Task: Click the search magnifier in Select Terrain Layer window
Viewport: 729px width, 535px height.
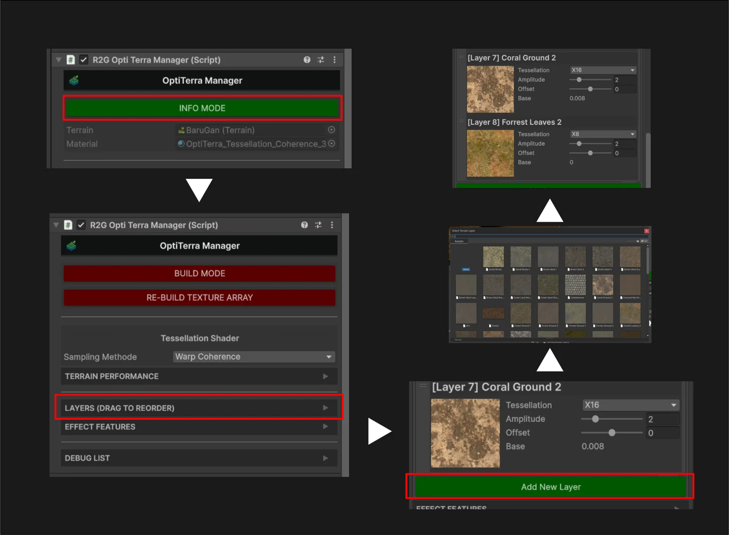Action: coord(453,236)
